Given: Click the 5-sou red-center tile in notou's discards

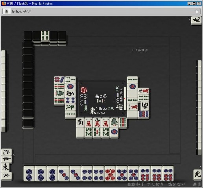Looking at the screenshot, I should (x=97, y=133).
